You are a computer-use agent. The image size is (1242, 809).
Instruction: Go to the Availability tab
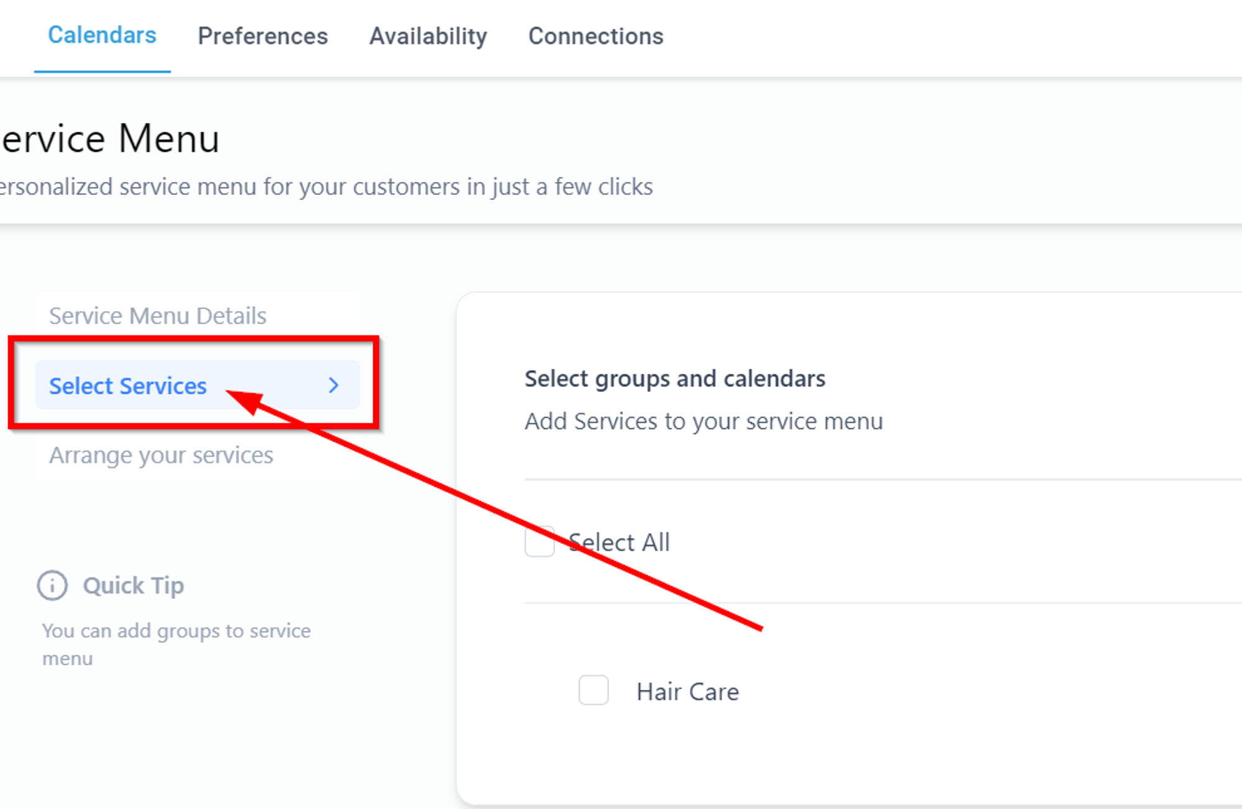click(428, 36)
